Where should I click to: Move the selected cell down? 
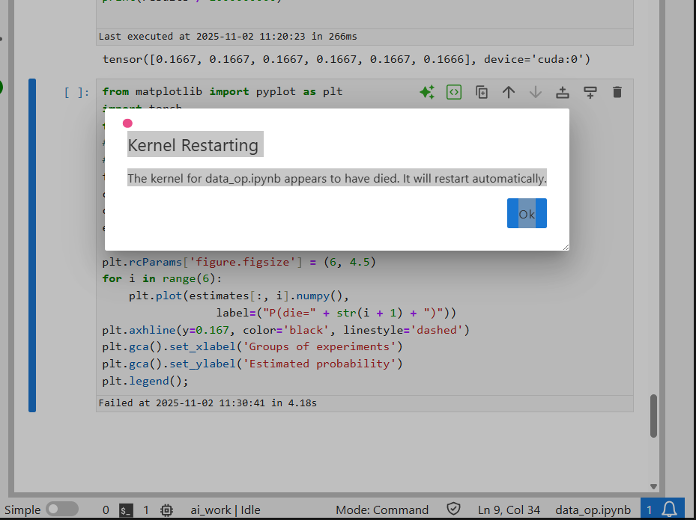coord(535,91)
